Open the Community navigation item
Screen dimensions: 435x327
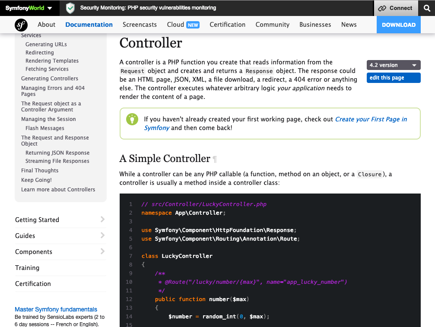[x=273, y=25]
